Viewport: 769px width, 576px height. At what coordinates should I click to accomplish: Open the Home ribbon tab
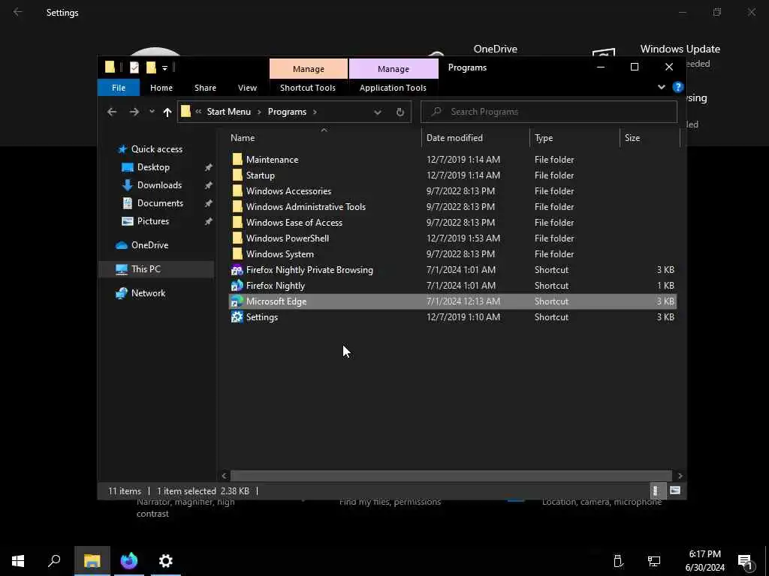(x=161, y=88)
